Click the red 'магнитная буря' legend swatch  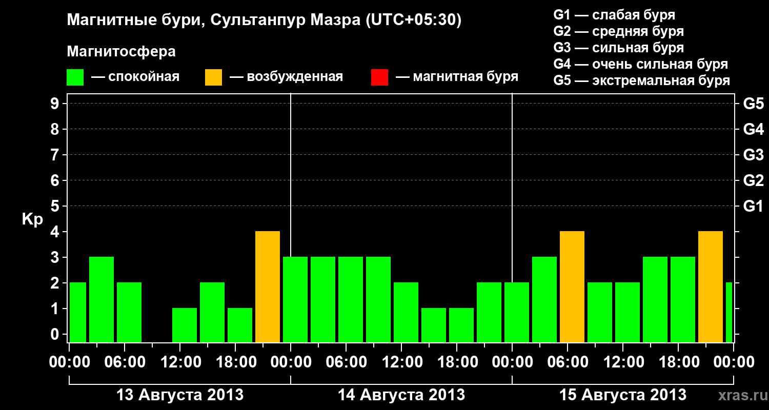pos(379,77)
